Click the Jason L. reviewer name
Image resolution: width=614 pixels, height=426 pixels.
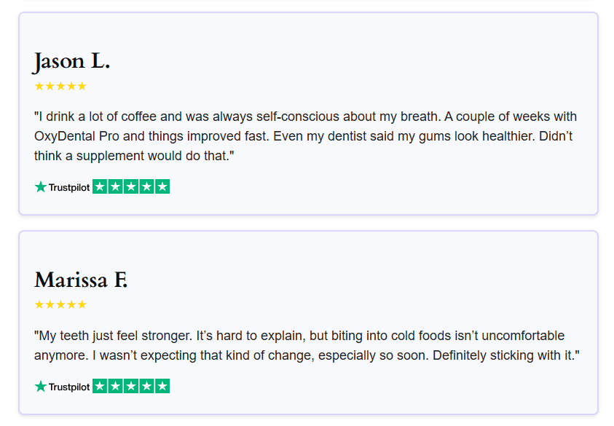click(71, 62)
